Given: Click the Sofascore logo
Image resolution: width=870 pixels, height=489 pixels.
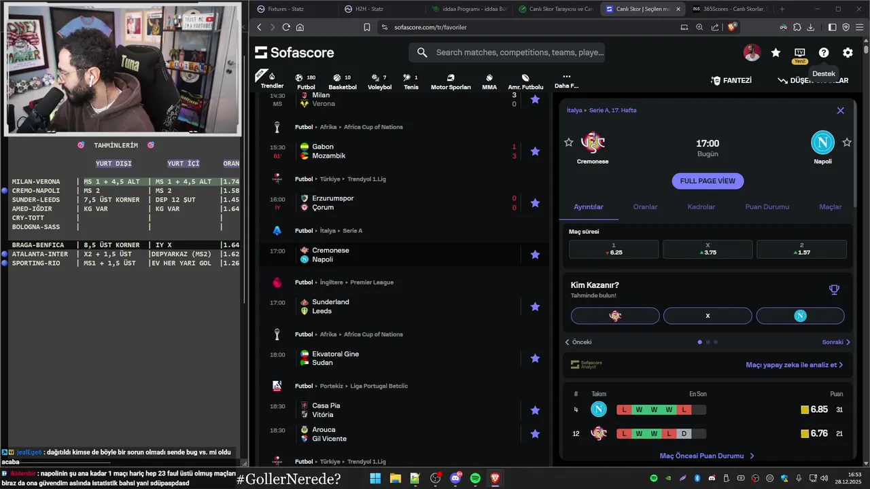Looking at the screenshot, I should tap(294, 52).
